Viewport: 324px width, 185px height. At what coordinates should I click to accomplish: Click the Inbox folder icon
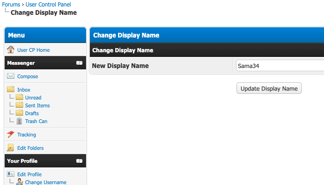point(11,89)
